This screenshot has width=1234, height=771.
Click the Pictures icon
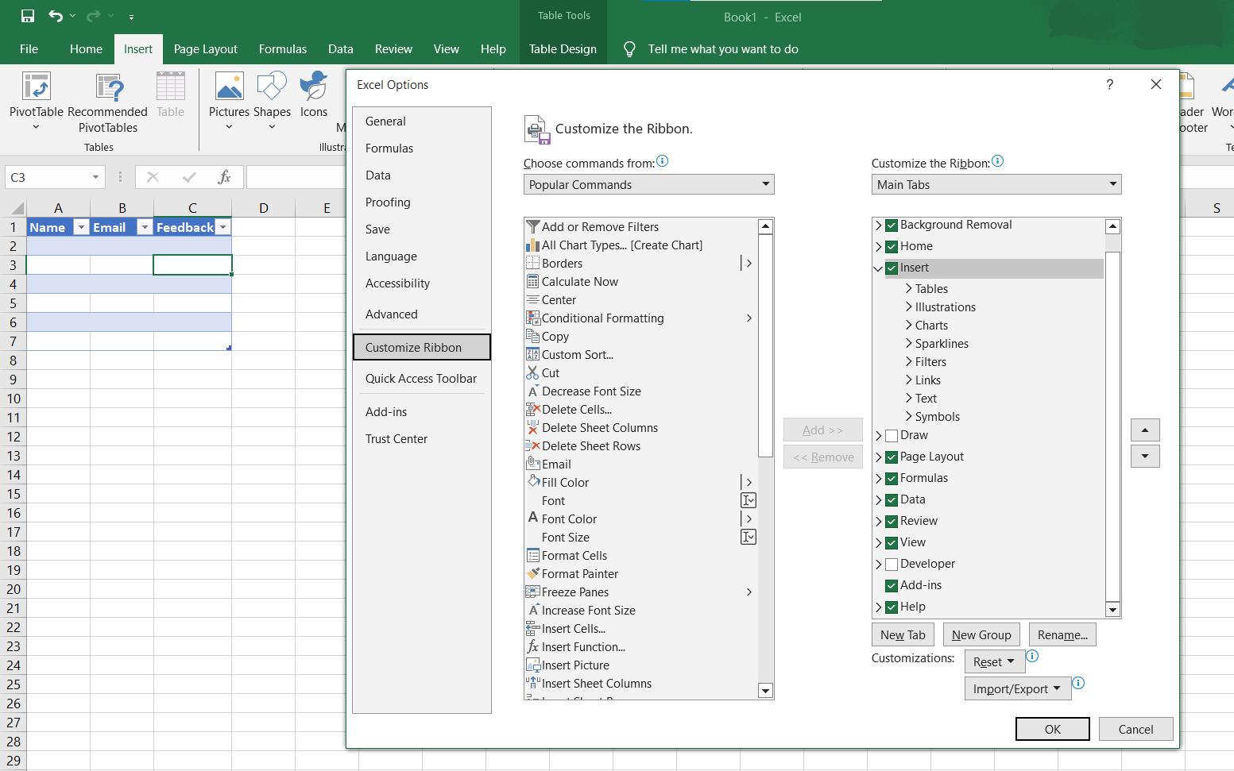coord(229,87)
